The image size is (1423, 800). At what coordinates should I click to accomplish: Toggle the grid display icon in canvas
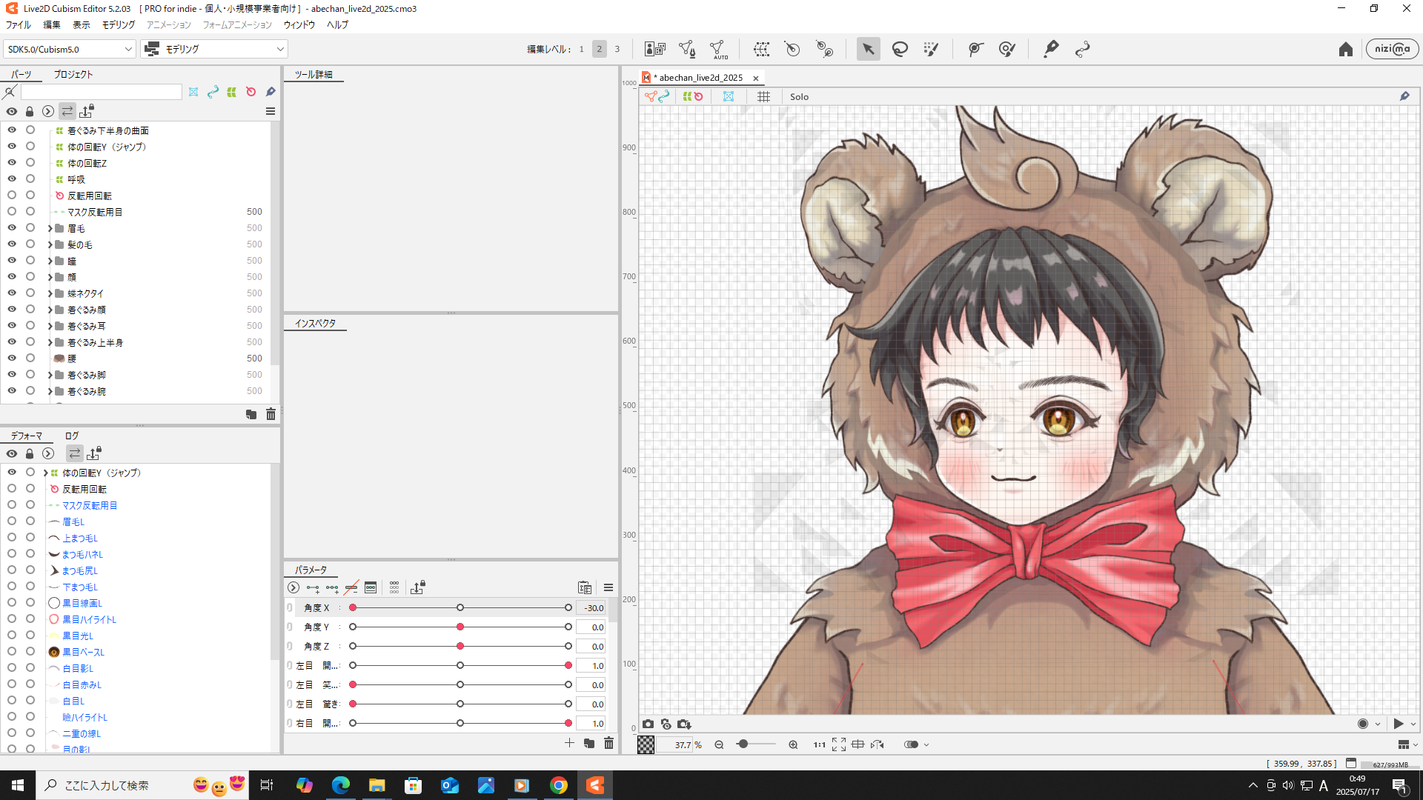(763, 96)
